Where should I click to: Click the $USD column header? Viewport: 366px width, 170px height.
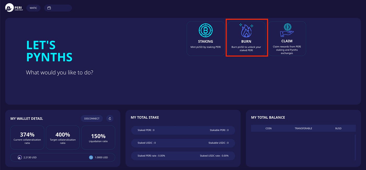point(338,128)
